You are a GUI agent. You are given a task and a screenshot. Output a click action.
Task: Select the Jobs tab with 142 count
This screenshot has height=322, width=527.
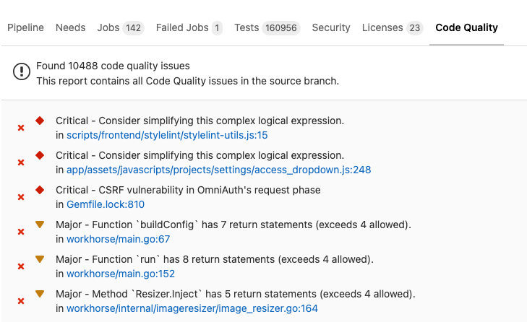(x=120, y=27)
